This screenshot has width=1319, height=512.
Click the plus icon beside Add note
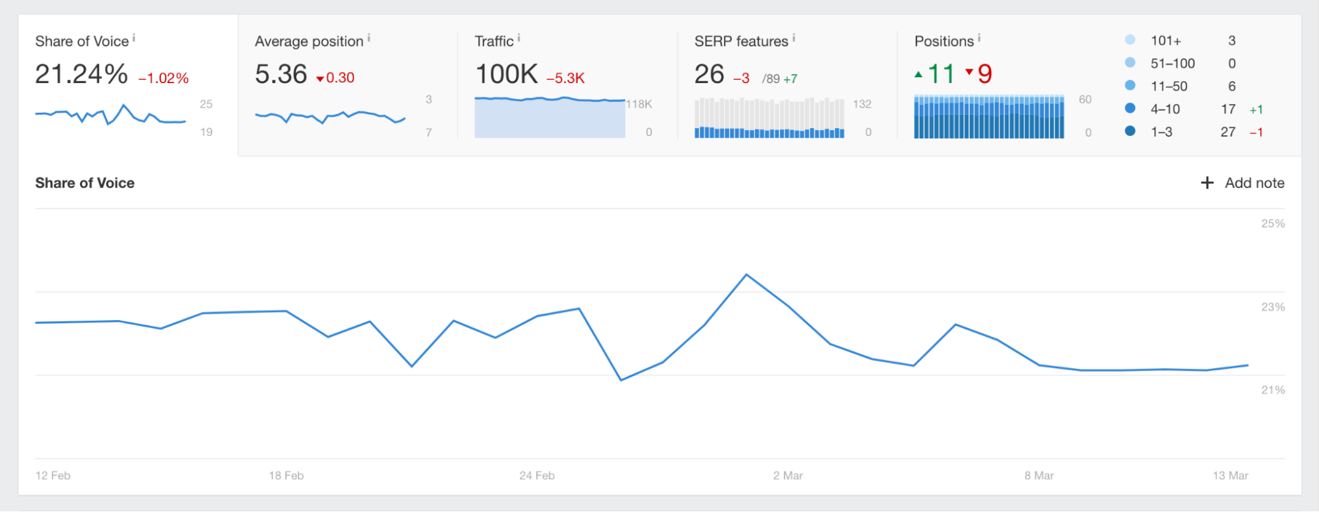[x=1207, y=183]
